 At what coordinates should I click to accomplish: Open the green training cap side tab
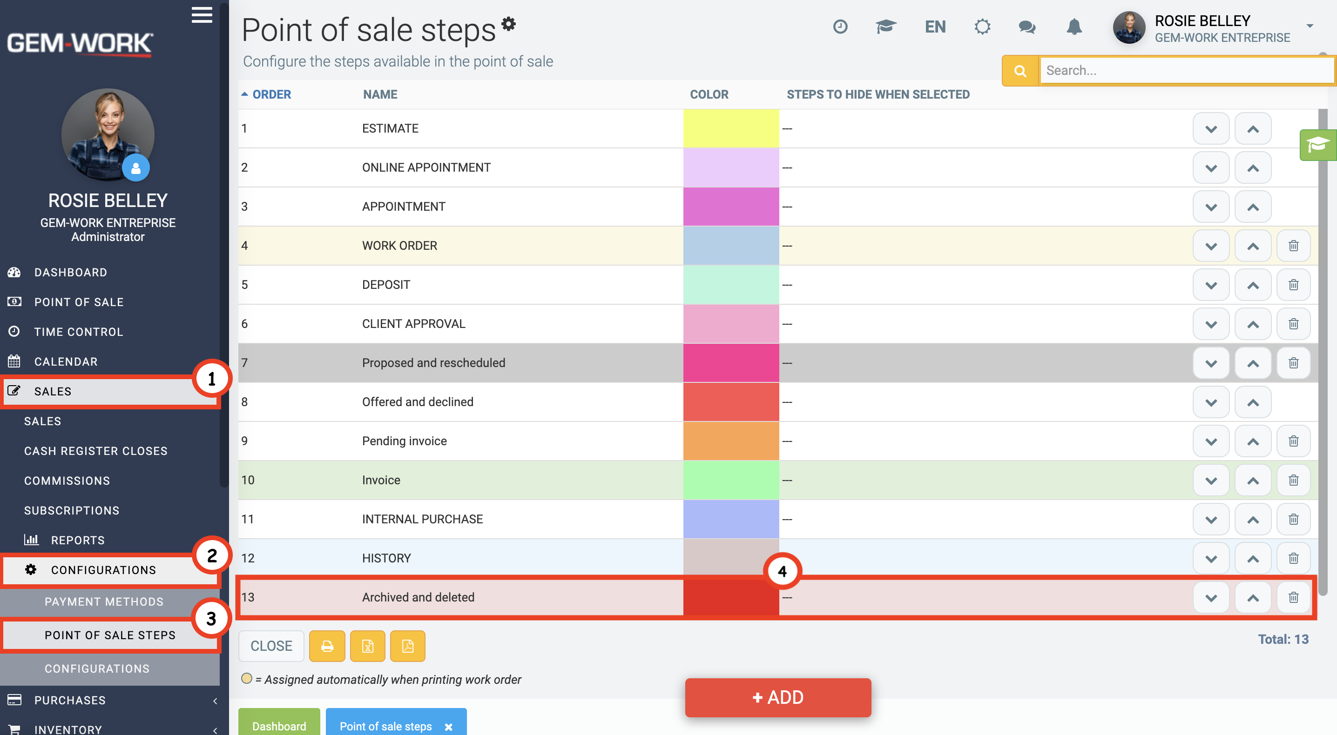point(1317,145)
